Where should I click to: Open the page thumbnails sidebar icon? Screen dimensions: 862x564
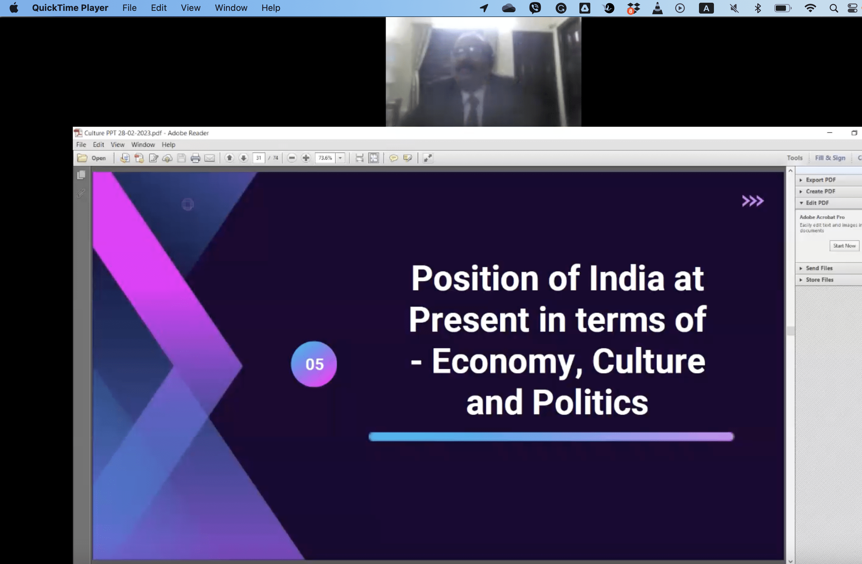pos(81,175)
